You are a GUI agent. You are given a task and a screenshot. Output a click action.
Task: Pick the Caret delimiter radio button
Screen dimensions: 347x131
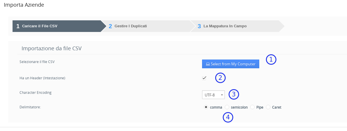click(x=268, y=107)
